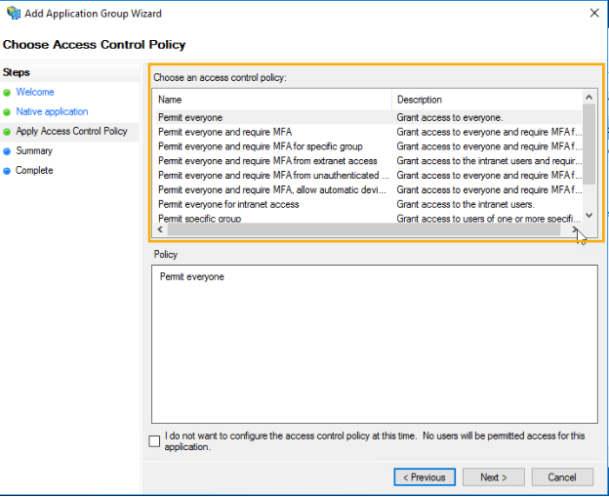Enable the do-not-configure access policy checkbox
Screen dimensions: 609x497
[x=154, y=441]
